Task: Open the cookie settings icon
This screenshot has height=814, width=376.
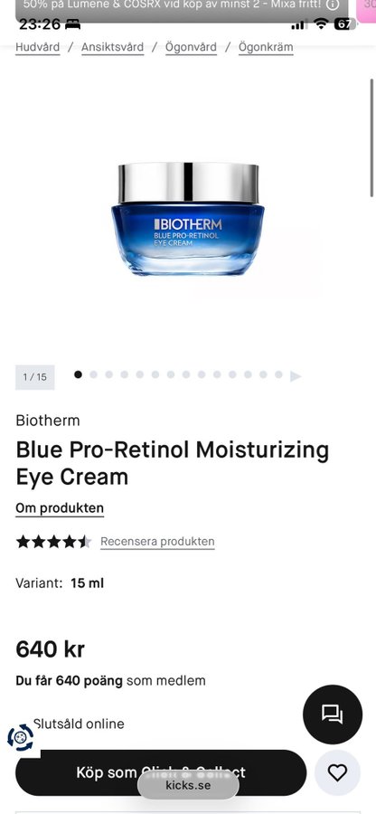Action: coord(20,737)
